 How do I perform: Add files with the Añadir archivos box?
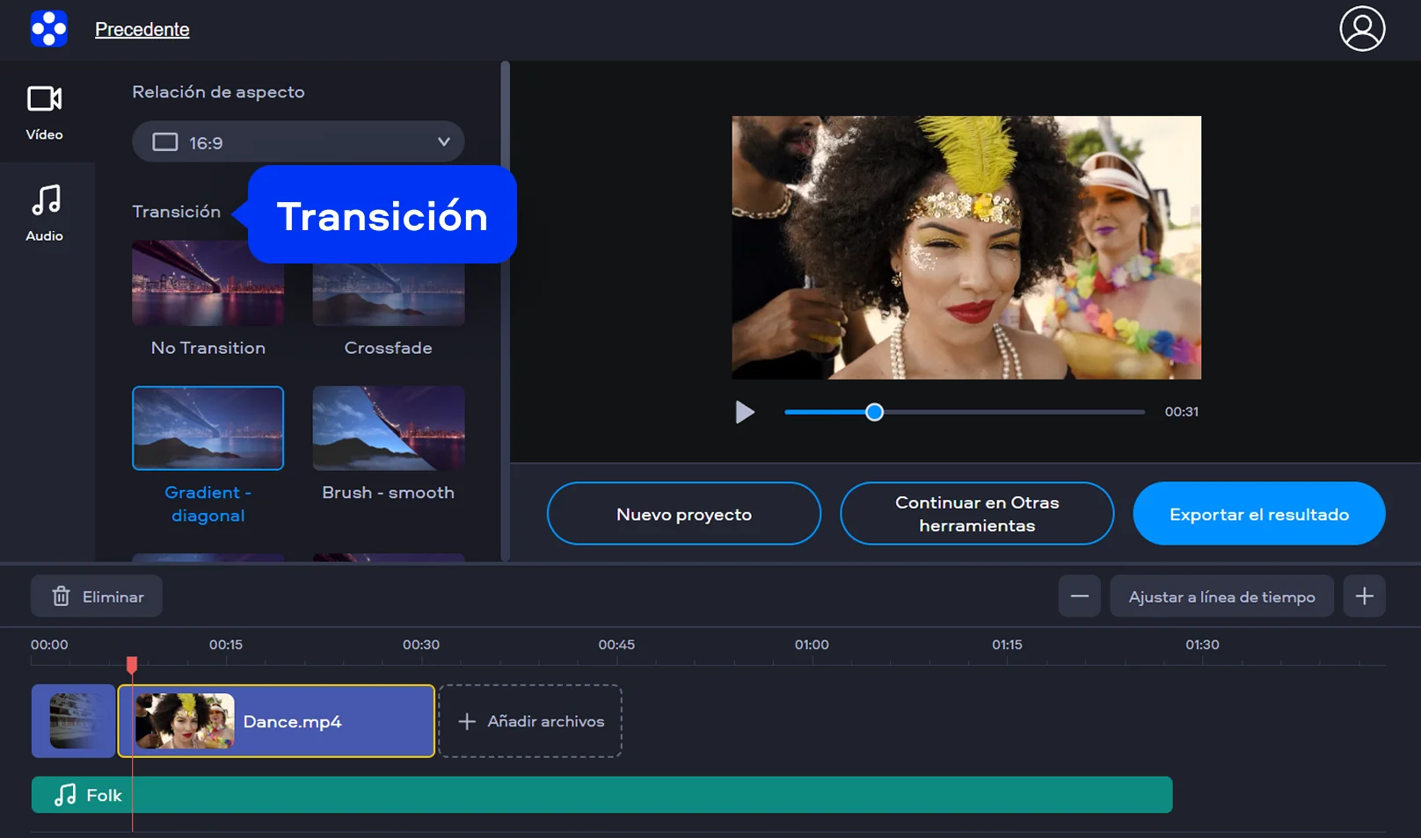tap(530, 721)
